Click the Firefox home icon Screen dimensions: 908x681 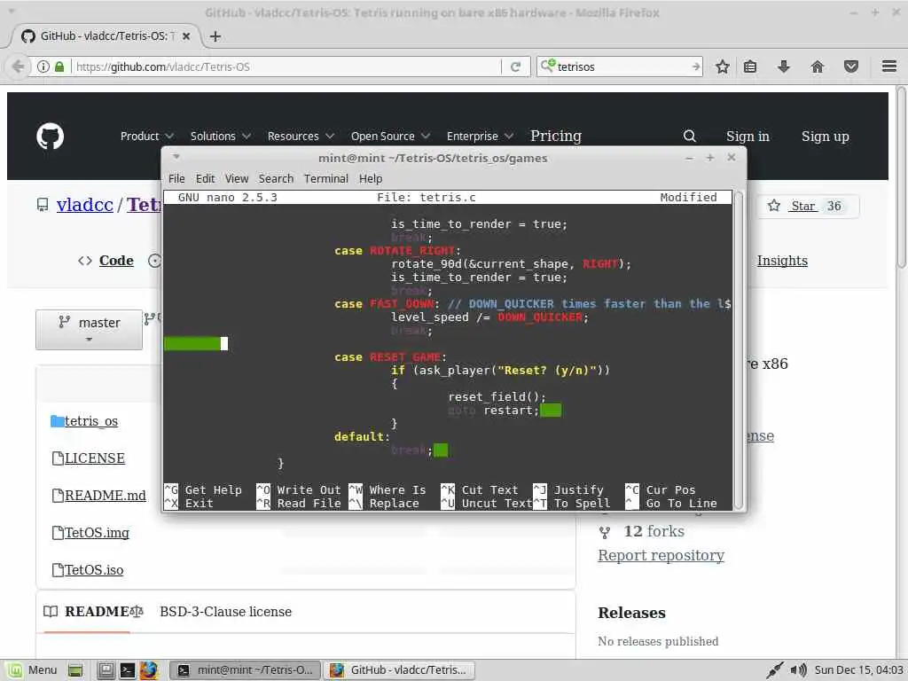pos(817,67)
